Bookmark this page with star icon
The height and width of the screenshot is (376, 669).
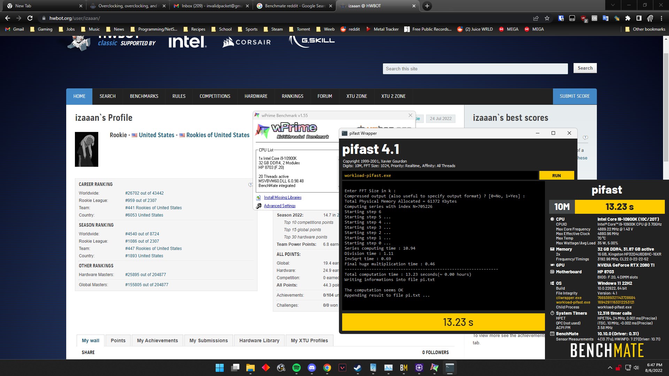[547, 18]
